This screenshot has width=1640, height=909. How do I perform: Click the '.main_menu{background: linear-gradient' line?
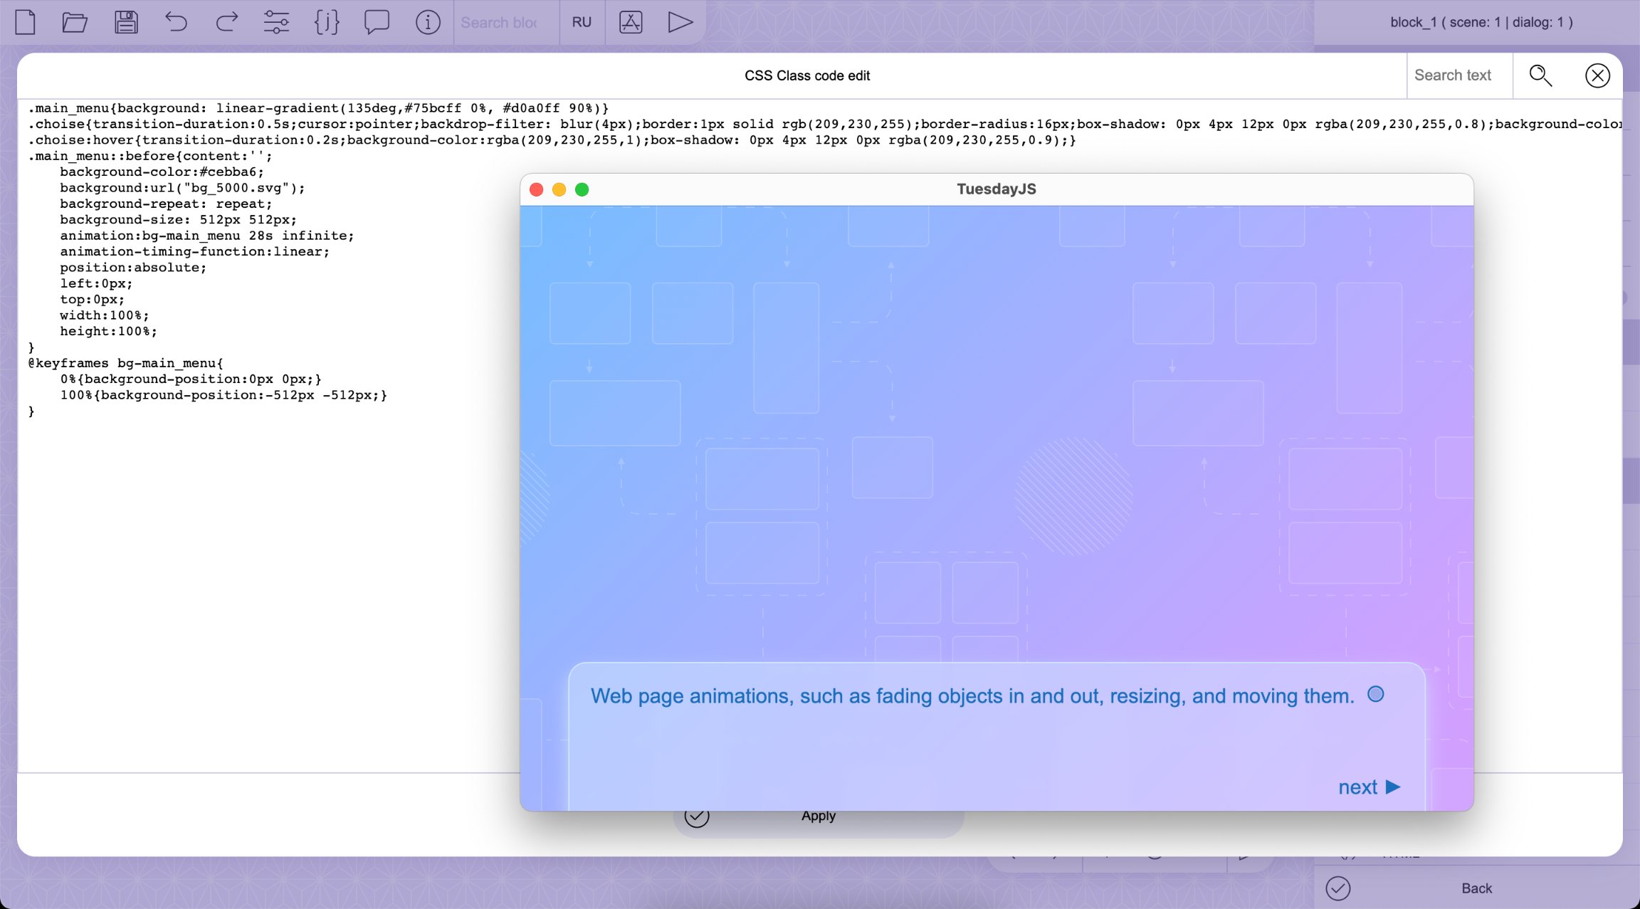point(318,108)
